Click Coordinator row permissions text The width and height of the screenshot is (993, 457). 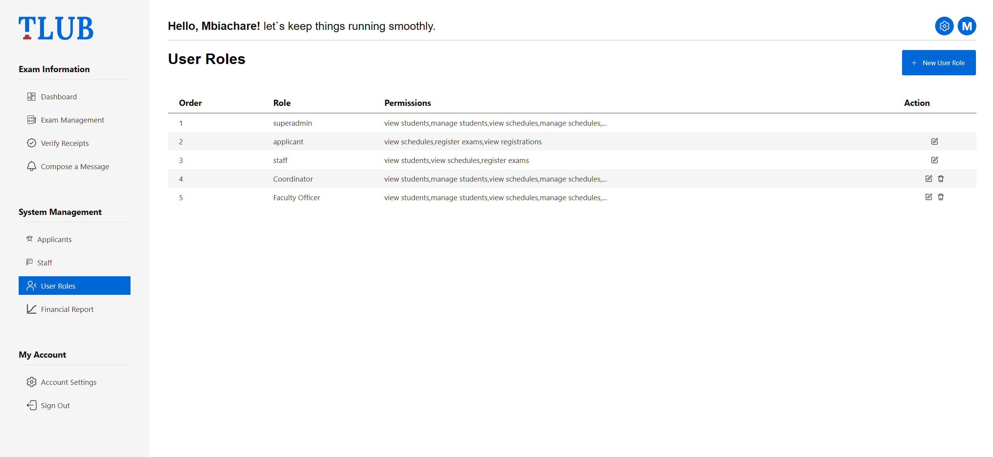495,179
